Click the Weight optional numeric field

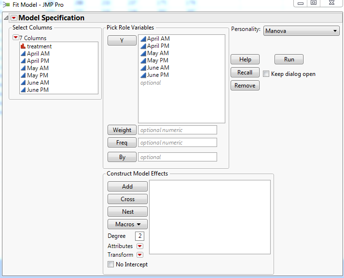coord(178,130)
